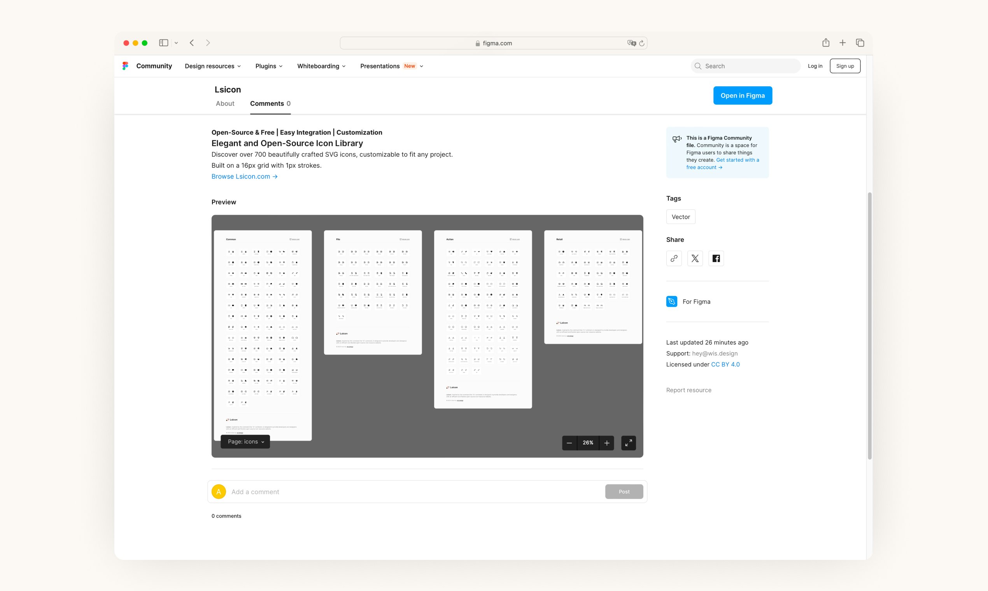The width and height of the screenshot is (988, 591).
Task: Select the Vector tag
Action: [681, 217]
